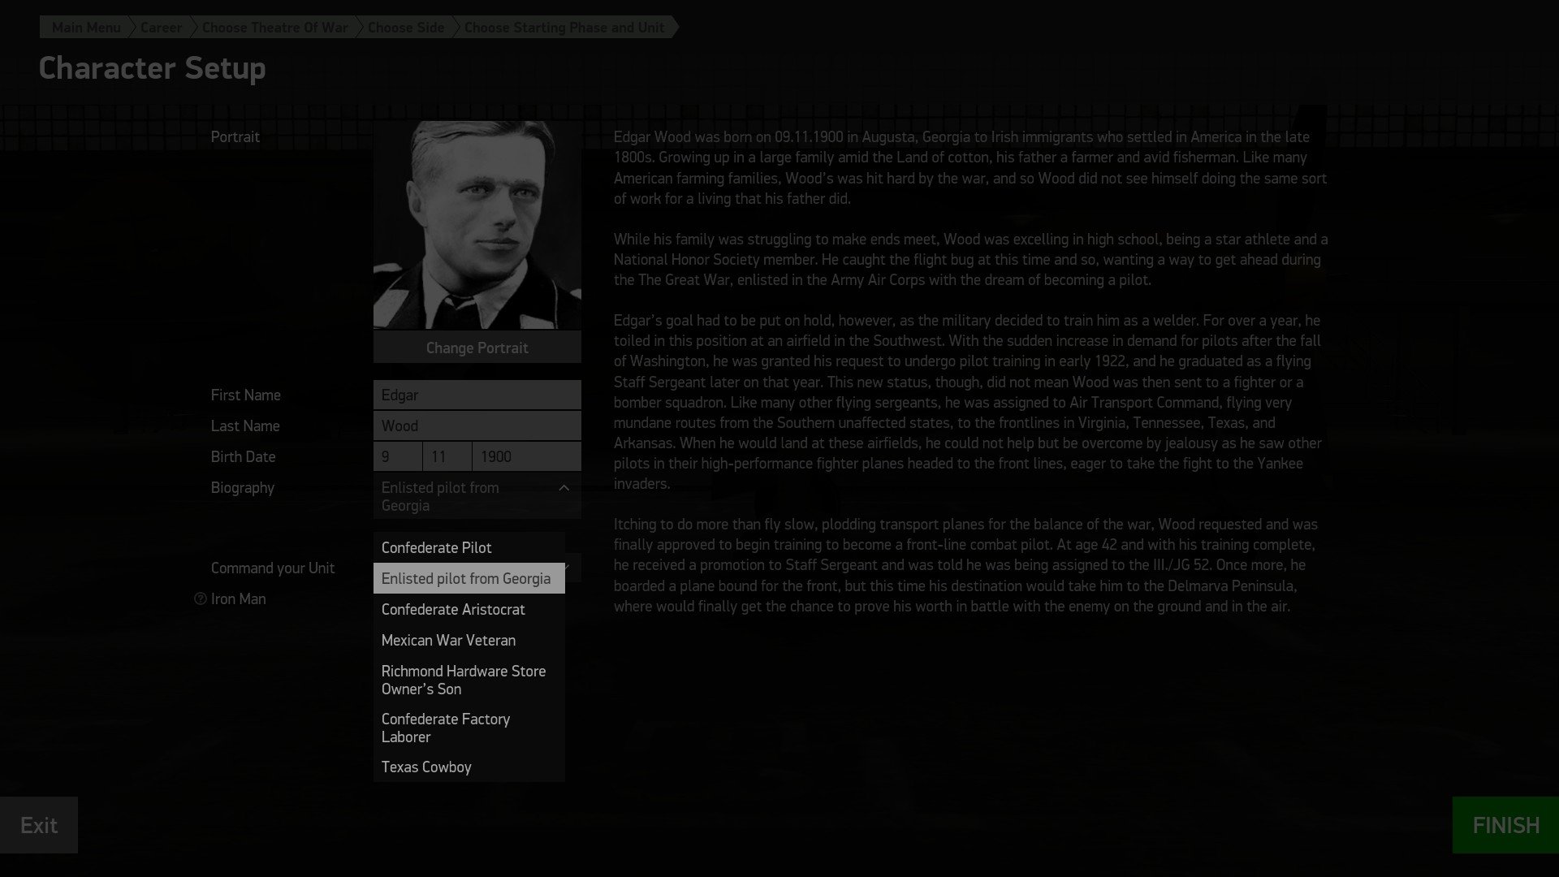This screenshot has width=1559, height=877.
Task: Click the Iron Man help question-mark icon
Action: click(x=201, y=599)
